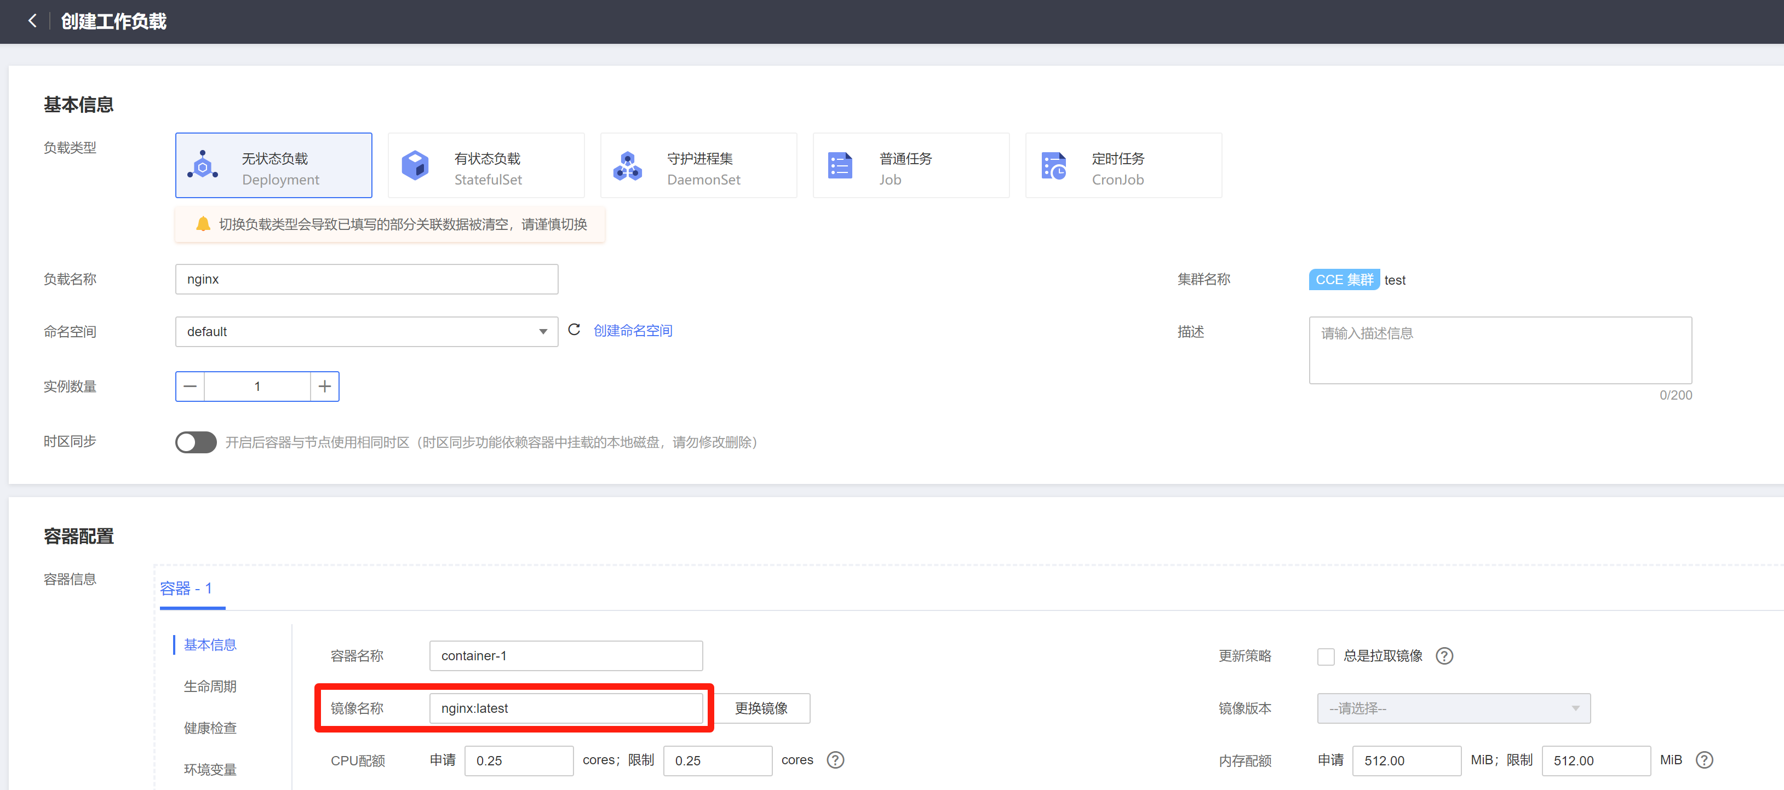Viewport: 1784px width, 790px height.
Task: Open the help tooltip beside 总是拉取镜像
Action: 1444,656
